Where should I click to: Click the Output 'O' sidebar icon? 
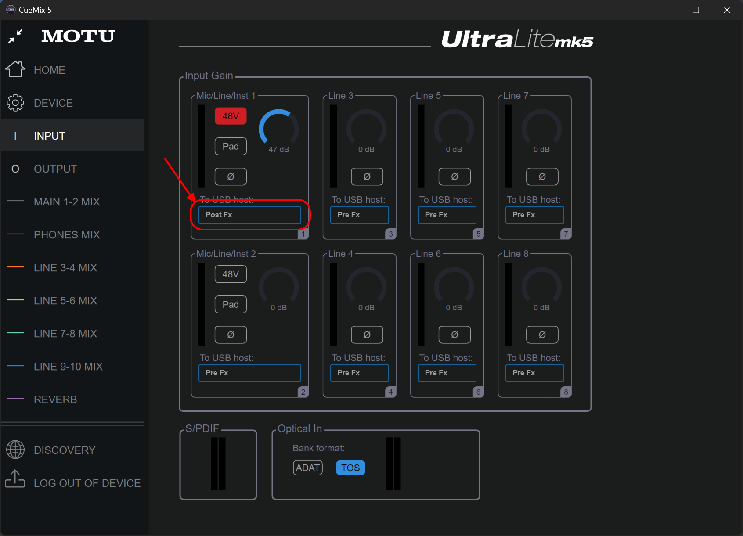(15, 169)
